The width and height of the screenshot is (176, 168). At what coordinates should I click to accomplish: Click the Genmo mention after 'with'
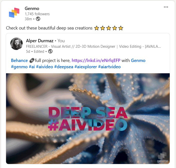click(138, 60)
